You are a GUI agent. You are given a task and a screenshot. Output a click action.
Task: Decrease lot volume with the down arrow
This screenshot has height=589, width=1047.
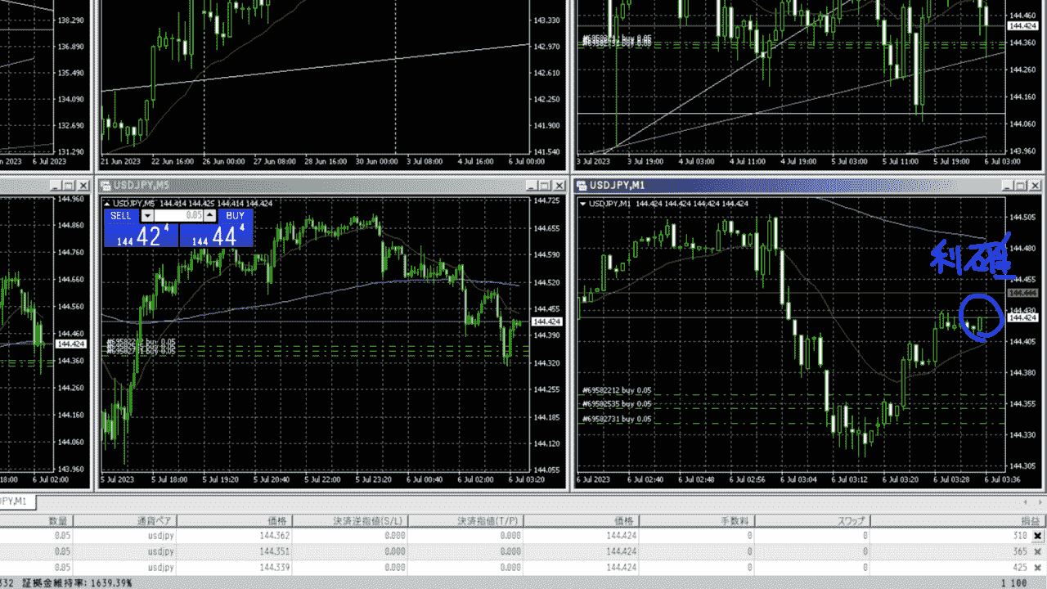coord(147,215)
